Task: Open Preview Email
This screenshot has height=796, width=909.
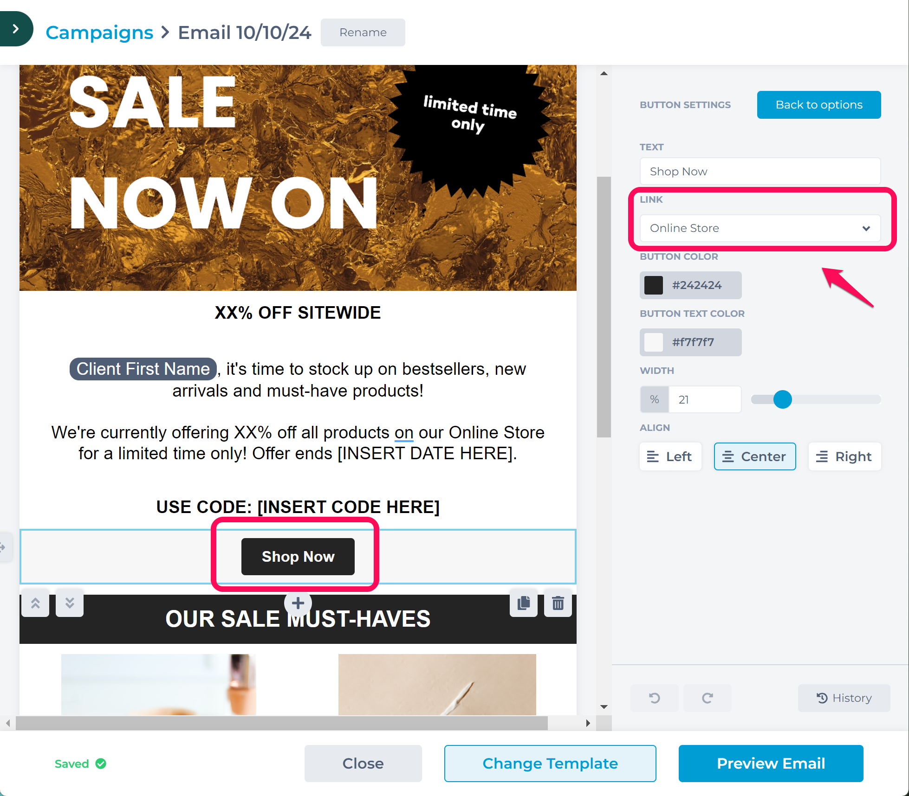Action: (x=771, y=764)
